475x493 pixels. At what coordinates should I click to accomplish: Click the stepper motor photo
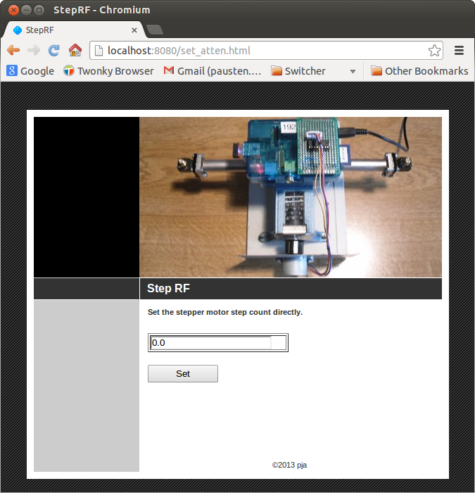click(x=290, y=197)
